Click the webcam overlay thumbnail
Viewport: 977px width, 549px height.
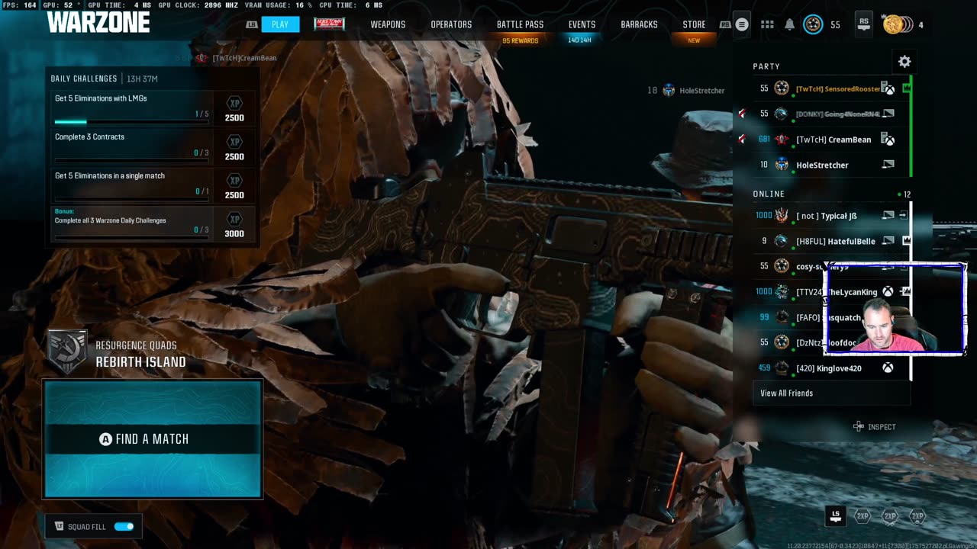pos(895,309)
